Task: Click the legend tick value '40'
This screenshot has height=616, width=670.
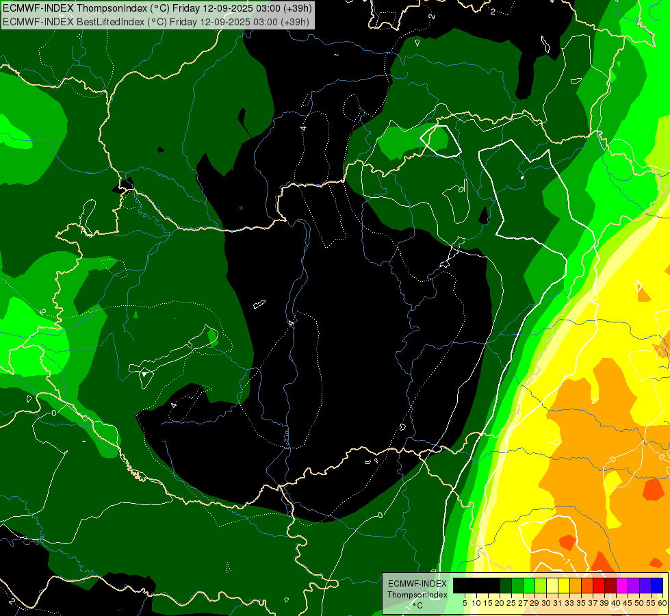Action: [616, 603]
